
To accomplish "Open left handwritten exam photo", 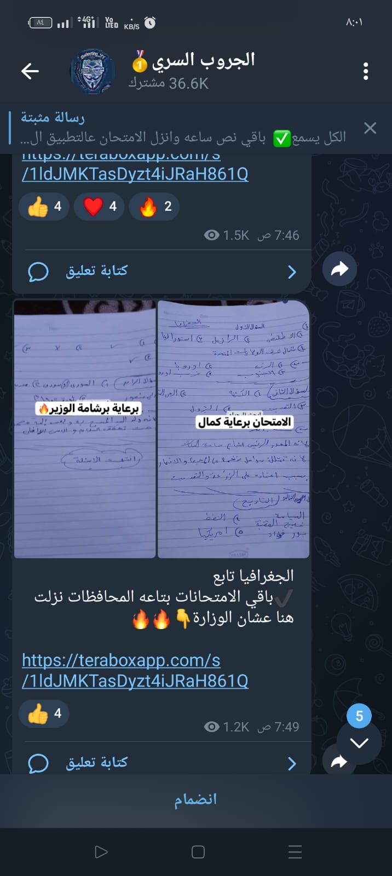I will click(x=85, y=429).
